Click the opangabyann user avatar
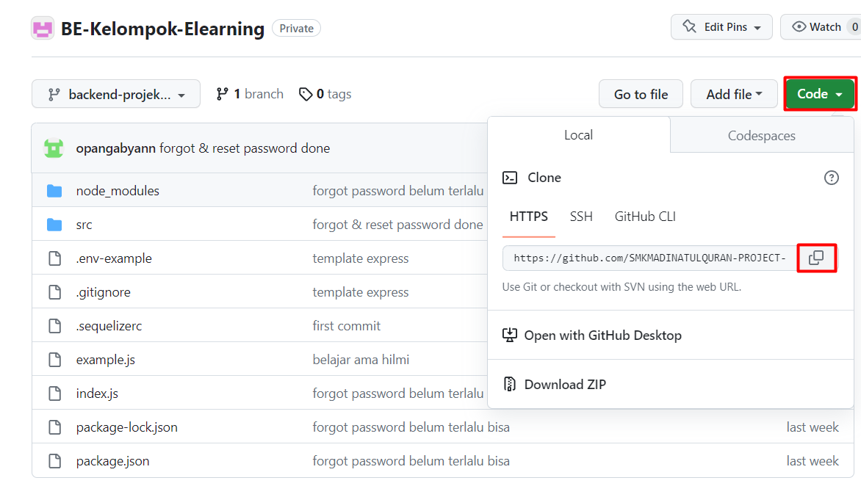 pyautogui.click(x=54, y=148)
